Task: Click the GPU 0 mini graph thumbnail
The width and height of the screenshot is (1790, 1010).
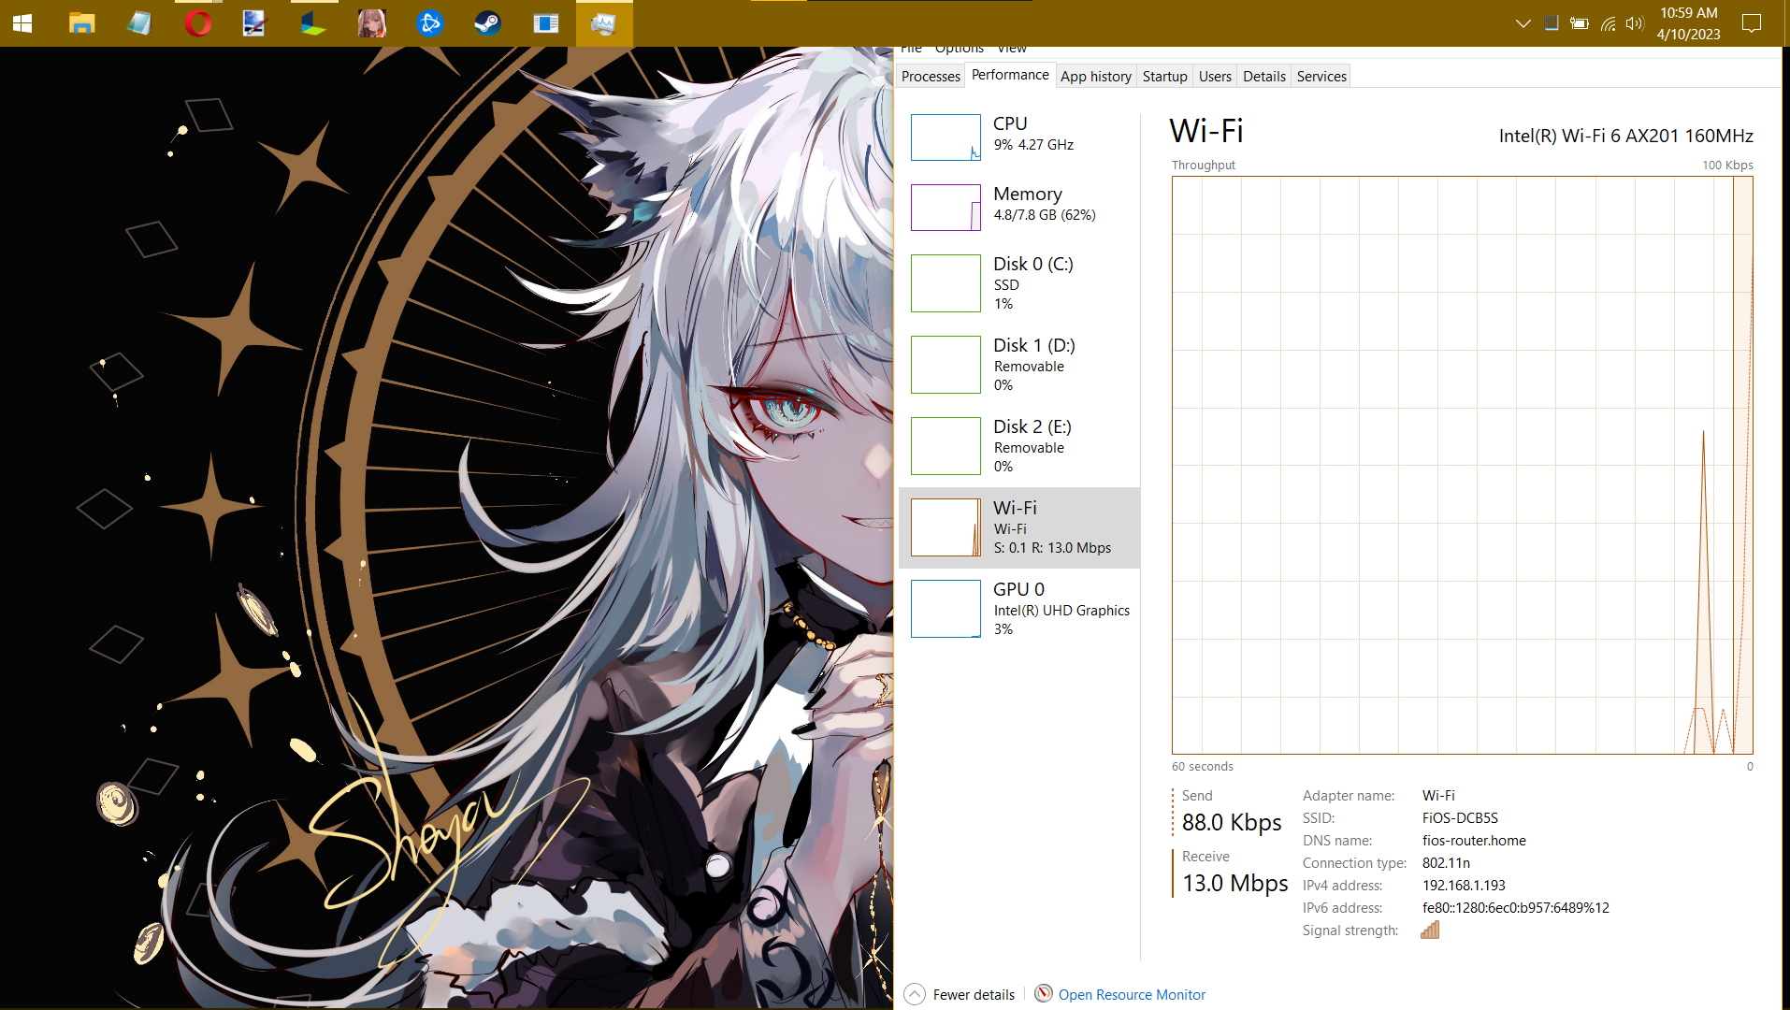Action: [946, 609]
